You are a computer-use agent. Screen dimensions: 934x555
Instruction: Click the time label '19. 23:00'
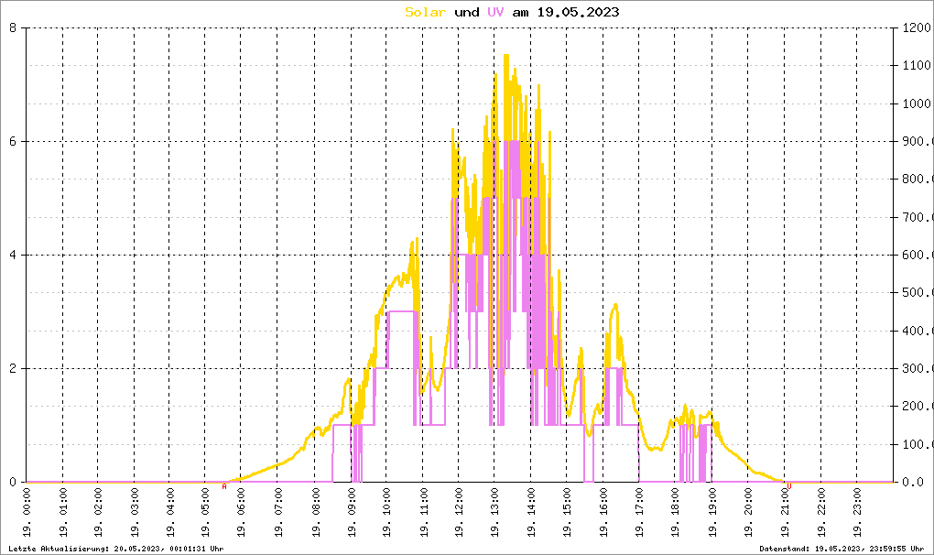[x=858, y=513]
